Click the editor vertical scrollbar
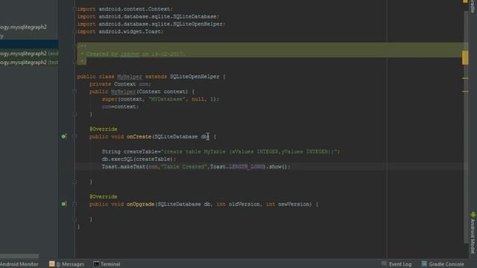Viewport: 477px width, 268px height. (466, 127)
